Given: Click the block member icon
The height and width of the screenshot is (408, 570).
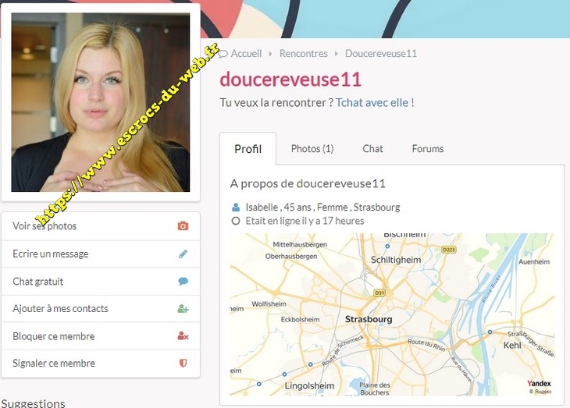Looking at the screenshot, I should tap(183, 336).
